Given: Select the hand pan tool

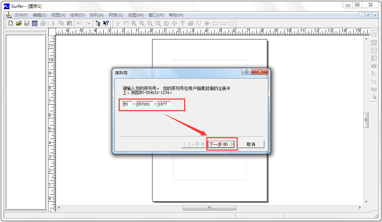Looking at the screenshot, I should pos(126,24).
